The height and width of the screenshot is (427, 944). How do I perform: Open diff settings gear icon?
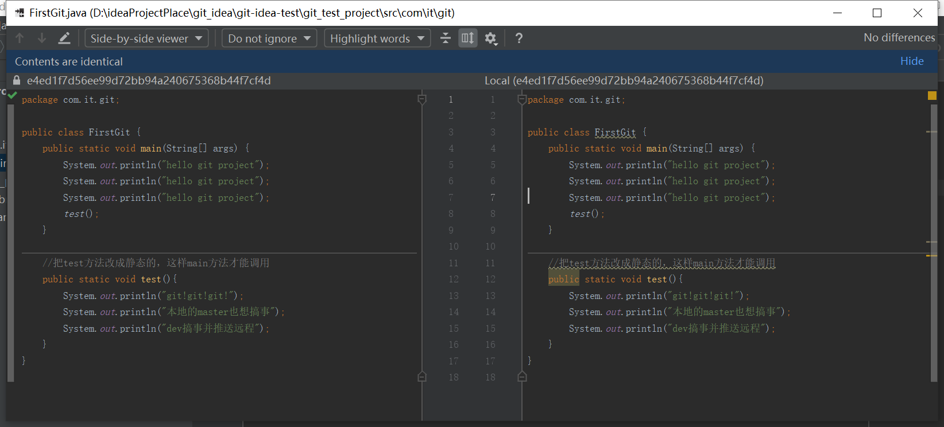[x=490, y=38]
